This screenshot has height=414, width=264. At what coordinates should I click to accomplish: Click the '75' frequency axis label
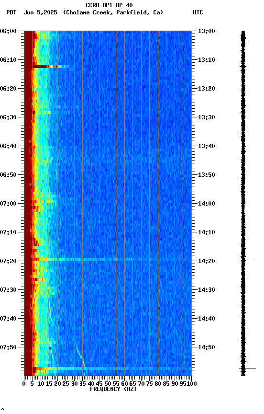[149, 384]
